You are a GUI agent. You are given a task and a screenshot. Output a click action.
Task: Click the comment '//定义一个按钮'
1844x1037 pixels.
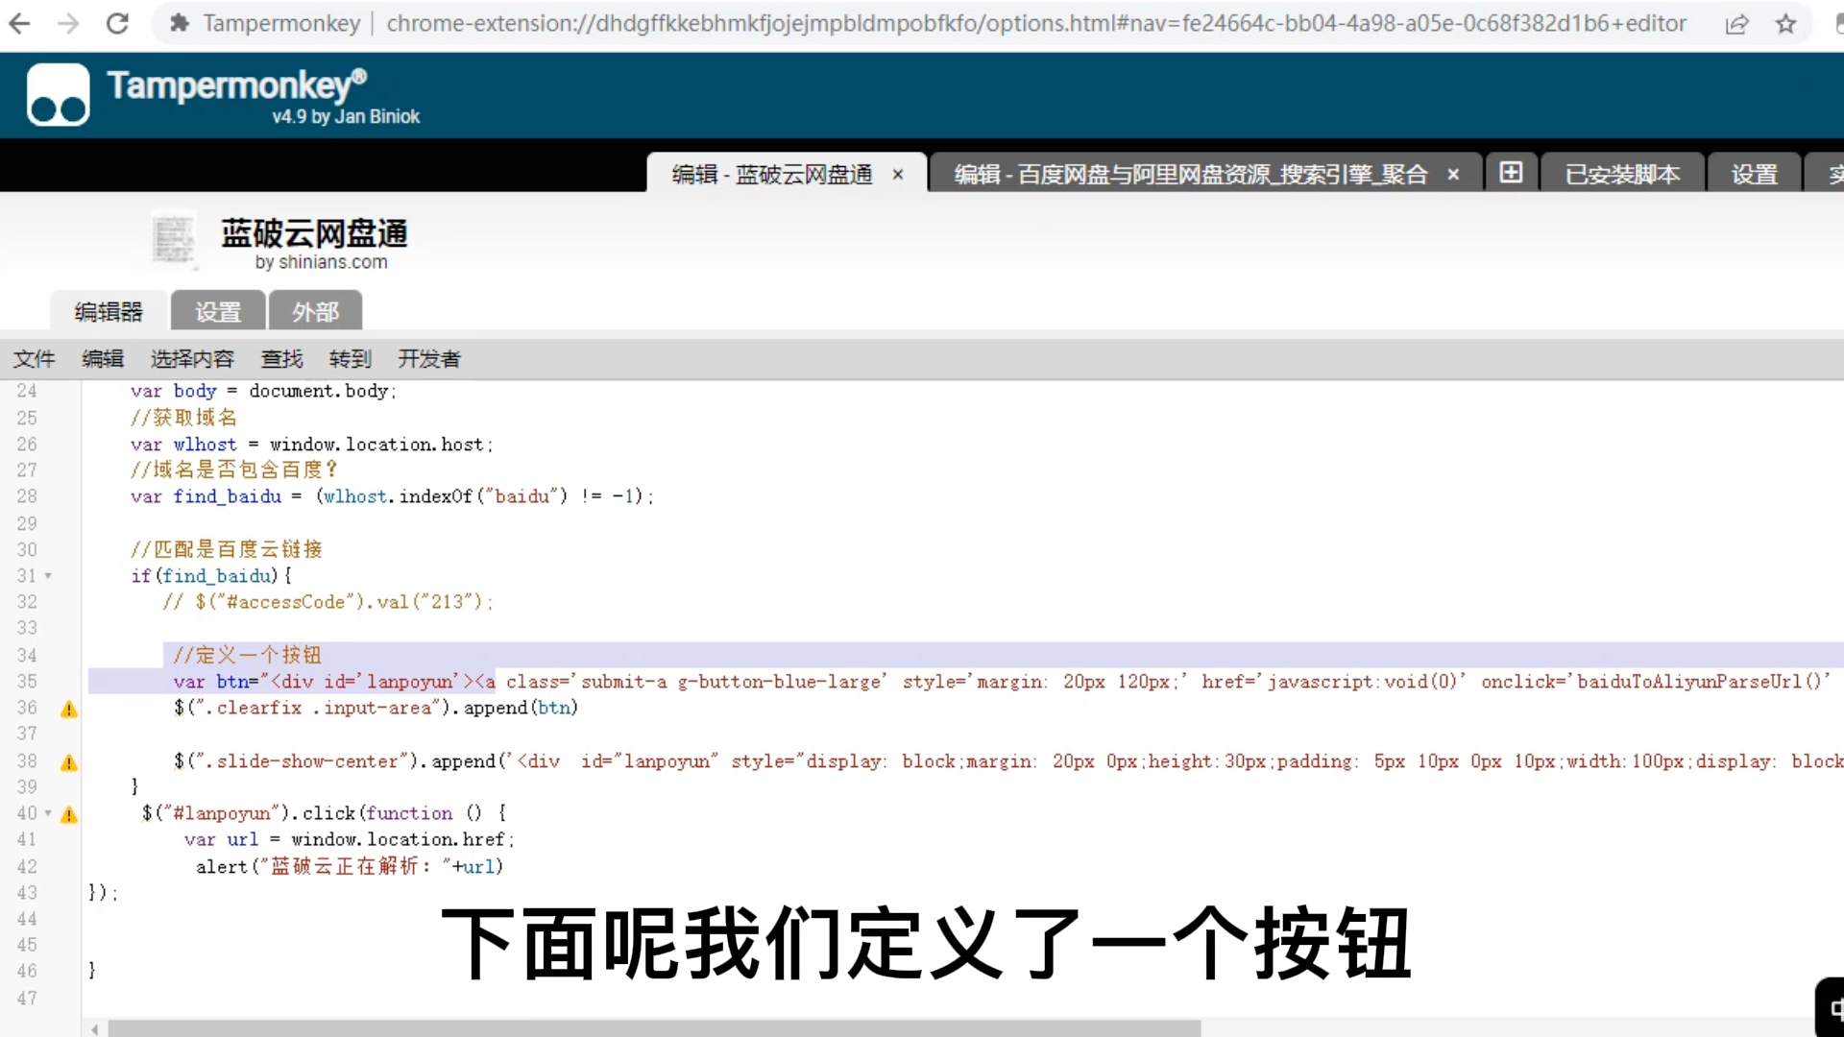[247, 655]
